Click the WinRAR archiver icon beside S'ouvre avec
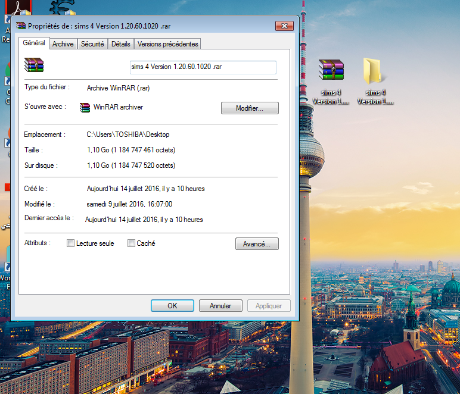This screenshot has width=460, height=394. (x=85, y=108)
